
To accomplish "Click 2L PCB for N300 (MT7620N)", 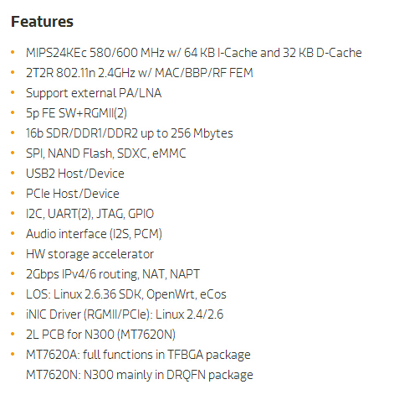I will click(x=100, y=335).
